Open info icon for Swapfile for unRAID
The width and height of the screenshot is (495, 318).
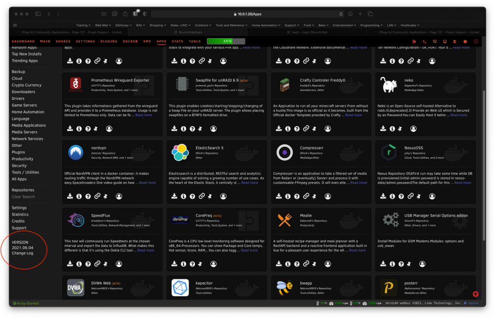[184, 129]
